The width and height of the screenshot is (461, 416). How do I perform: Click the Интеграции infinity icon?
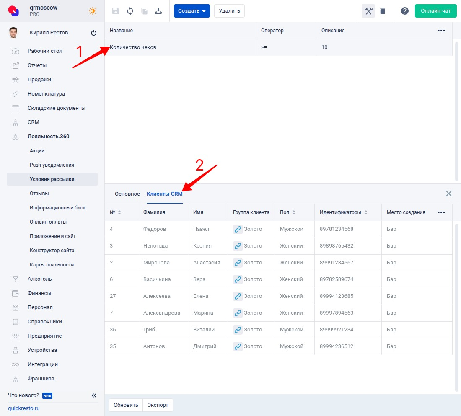tap(15, 364)
